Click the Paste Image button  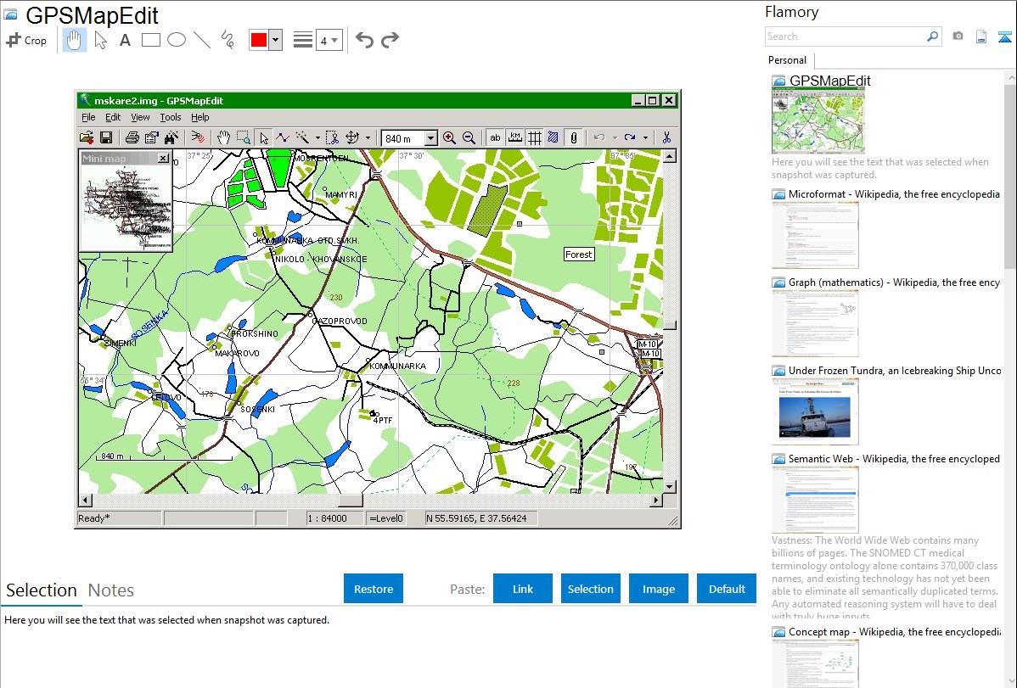point(658,589)
